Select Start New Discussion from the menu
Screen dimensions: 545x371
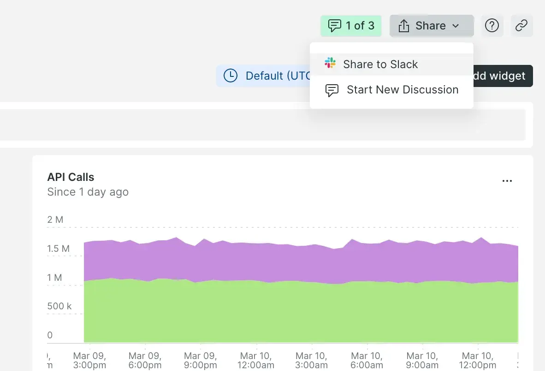pos(402,90)
